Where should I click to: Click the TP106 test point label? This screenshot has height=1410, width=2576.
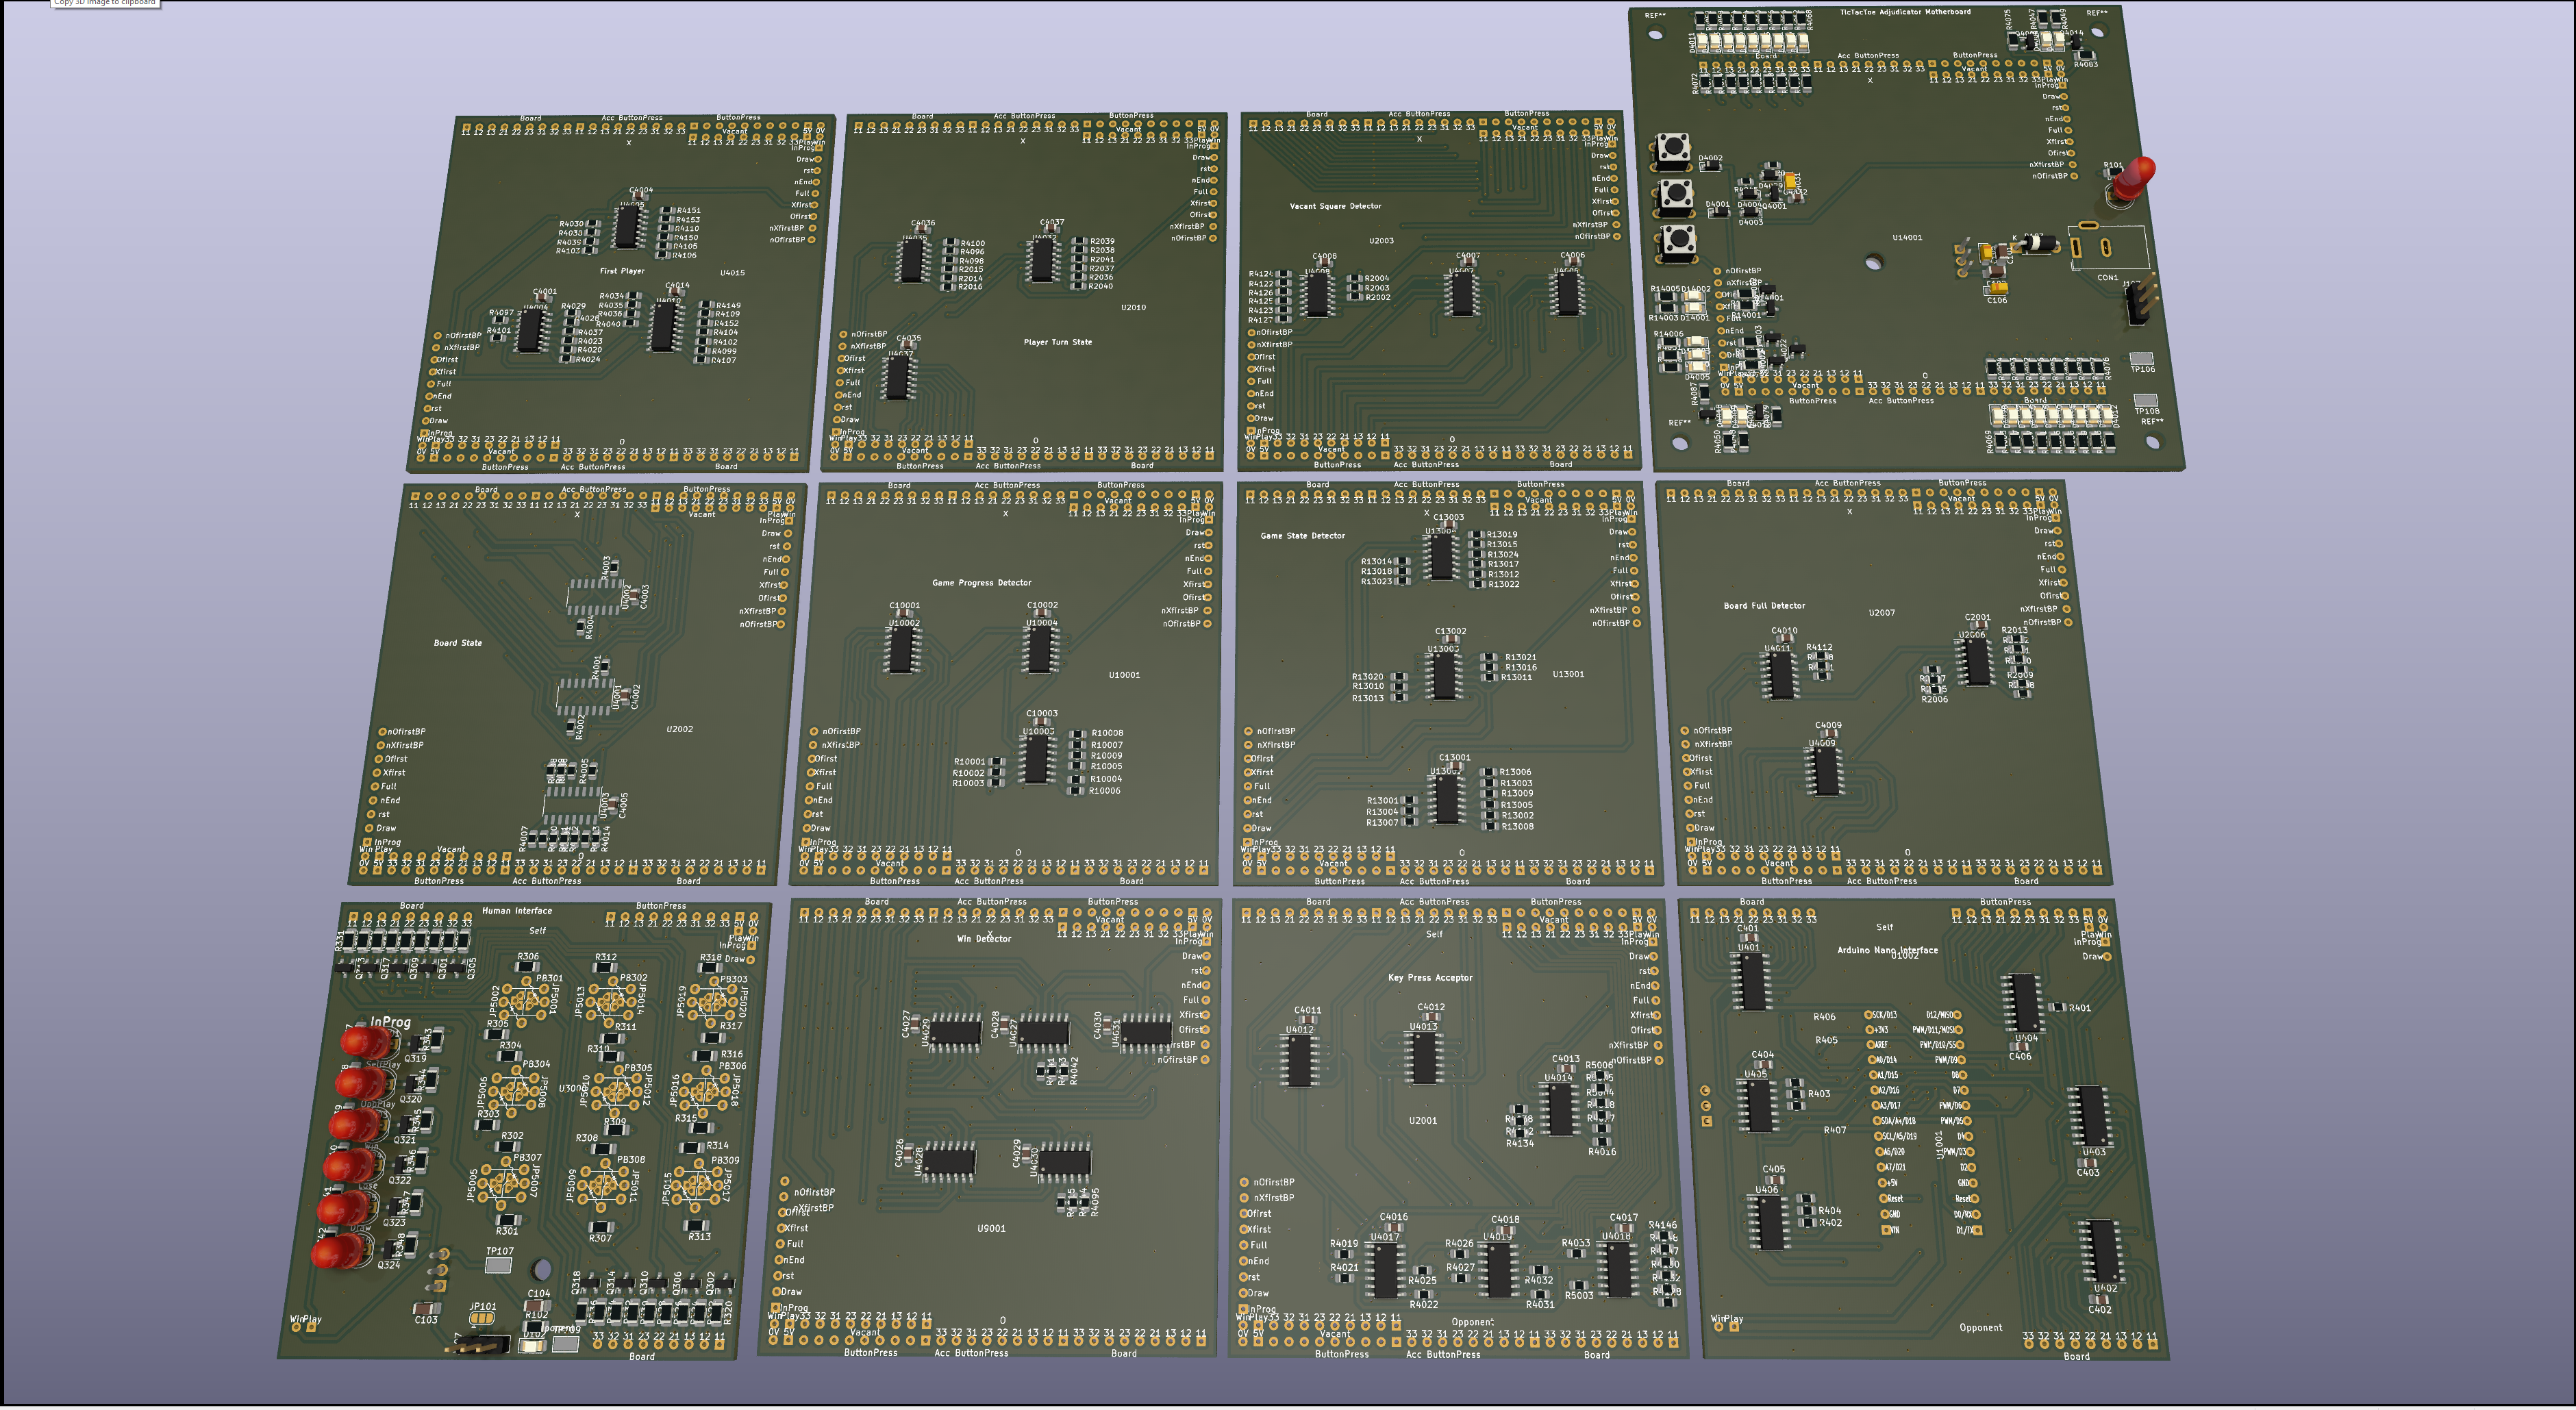(2142, 369)
